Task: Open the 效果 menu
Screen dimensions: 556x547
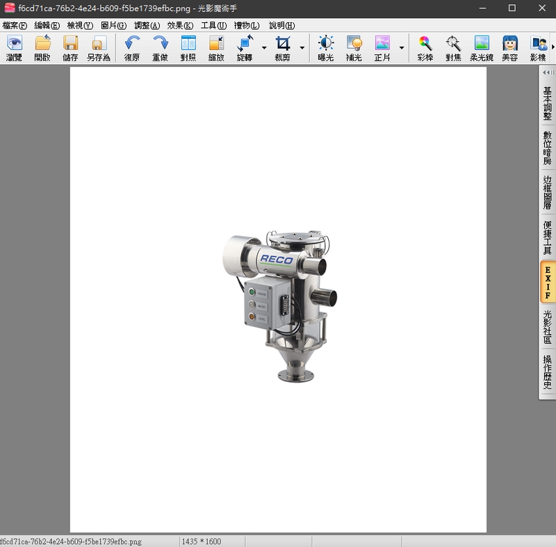Action: click(180, 26)
